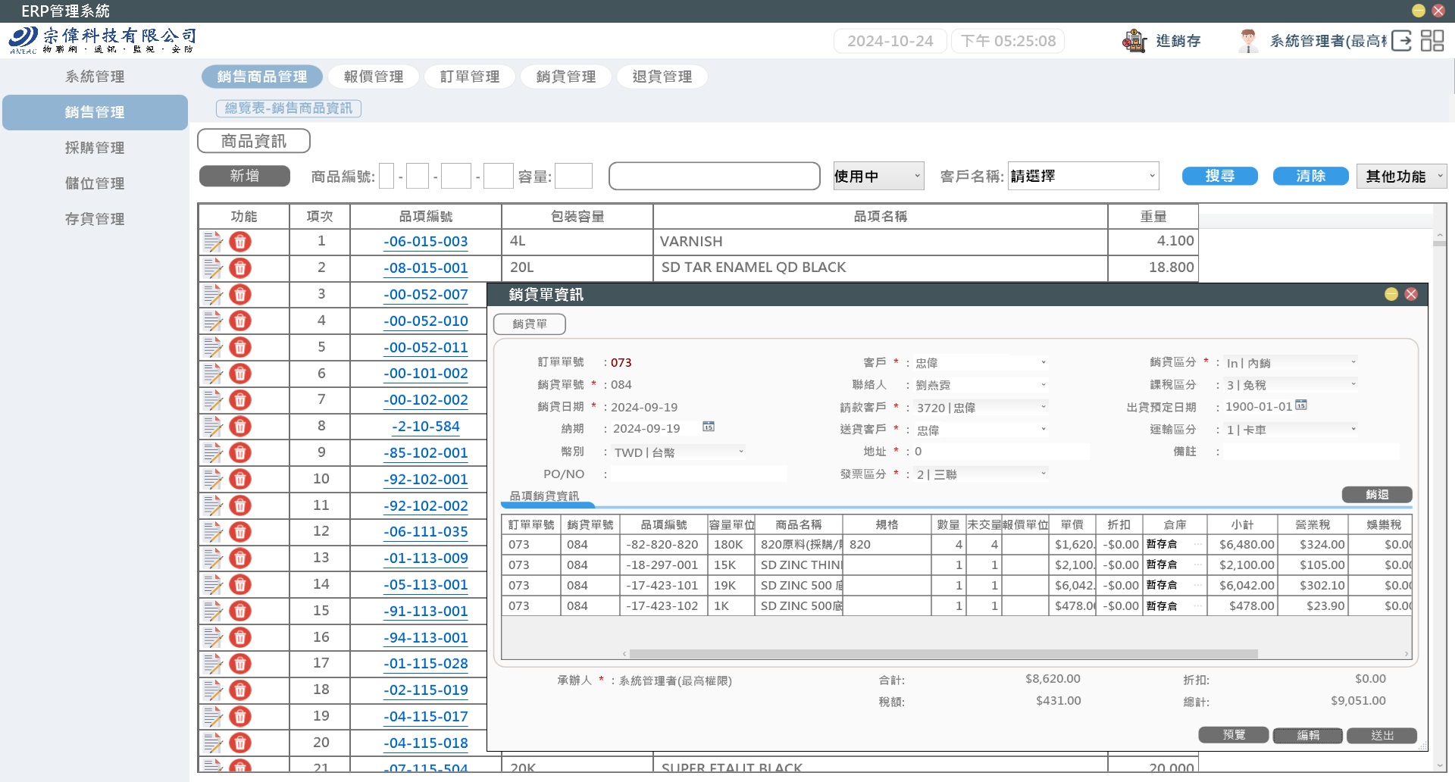Viewport: 1455px width, 782px height.
Task: Open 採購管理 in the sidebar menu
Action: click(94, 148)
